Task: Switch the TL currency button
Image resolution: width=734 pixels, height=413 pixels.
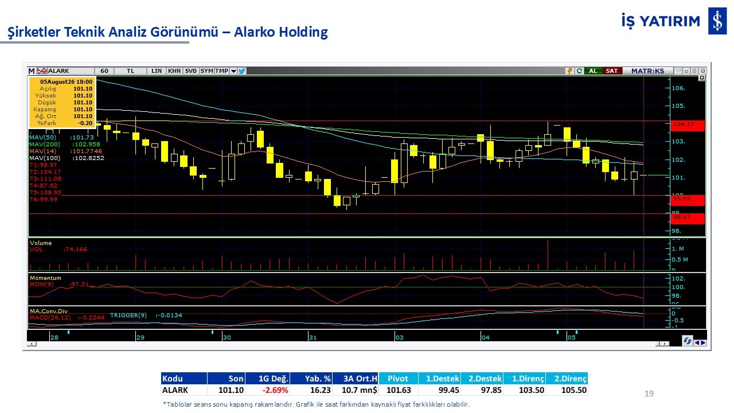Action: (130, 71)
